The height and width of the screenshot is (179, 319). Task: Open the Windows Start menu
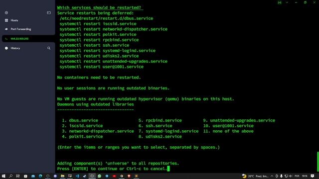click(3, 176)
